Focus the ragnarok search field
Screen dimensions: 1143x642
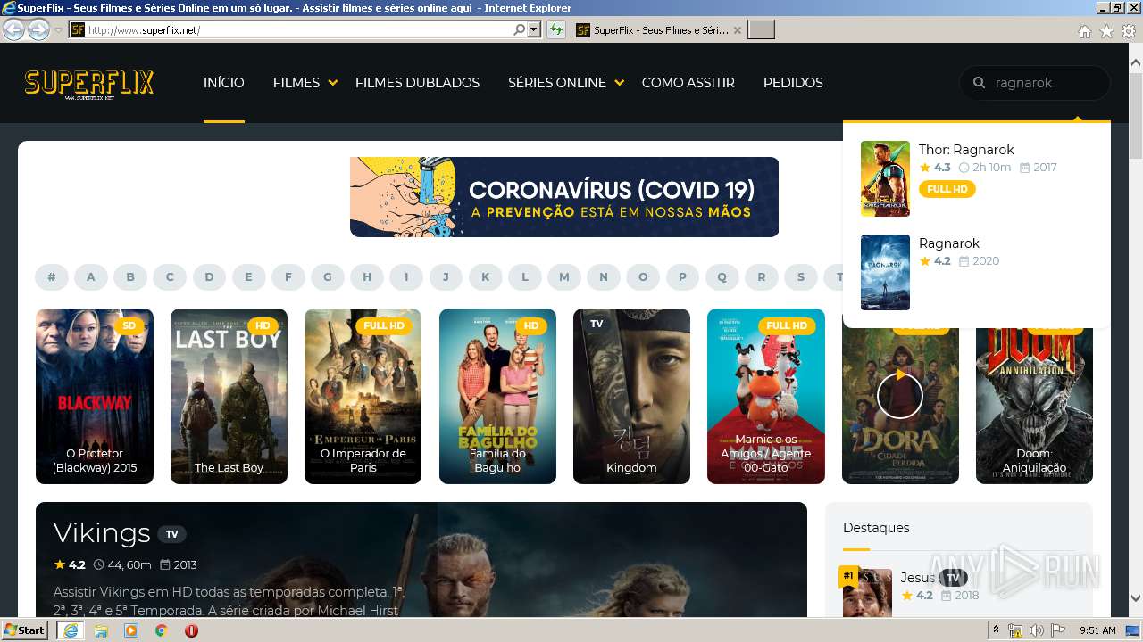tap(1035, 83)
